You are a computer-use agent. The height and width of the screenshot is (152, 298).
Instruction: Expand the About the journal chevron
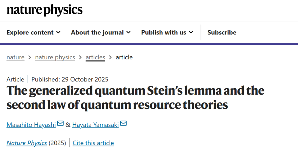129,32
